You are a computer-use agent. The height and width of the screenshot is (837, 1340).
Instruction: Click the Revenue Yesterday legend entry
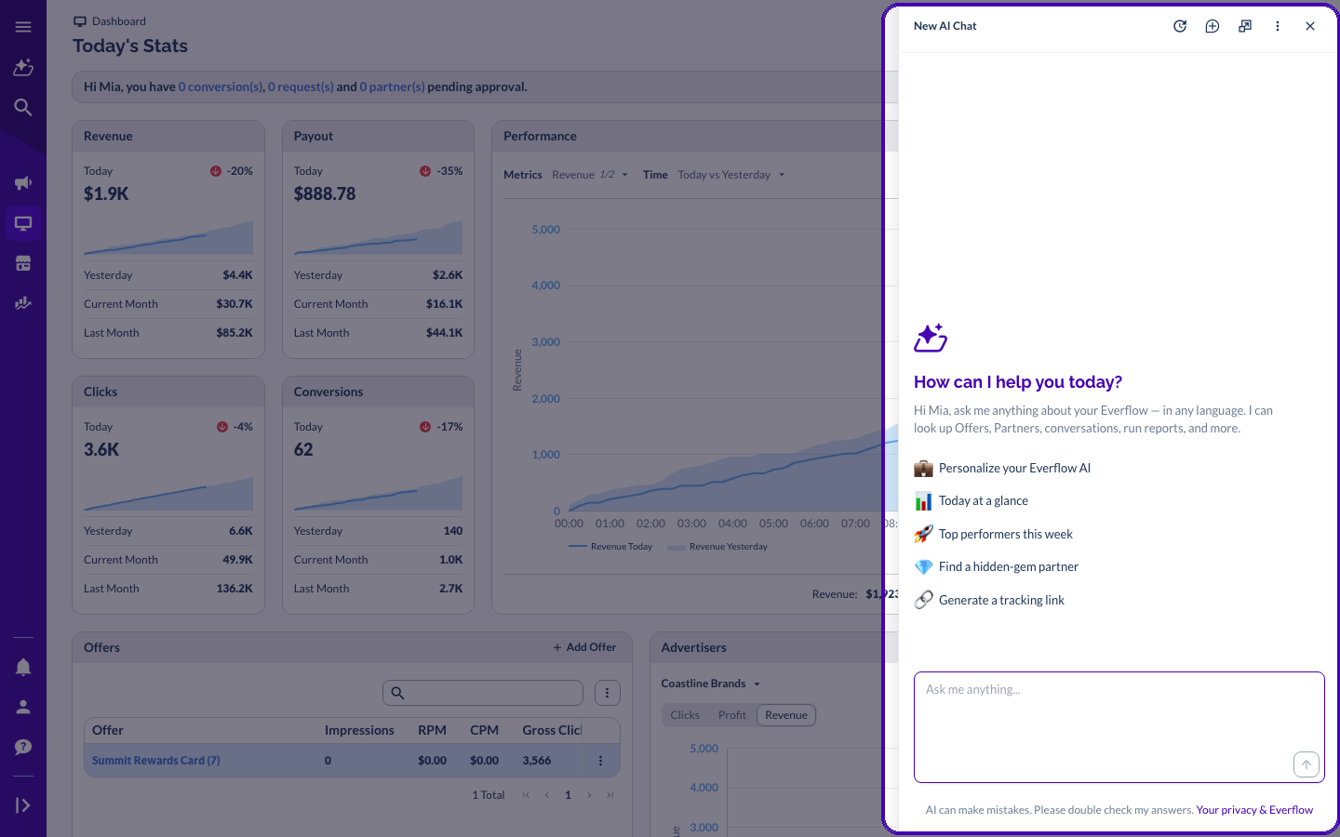click(x=717, y=547)
